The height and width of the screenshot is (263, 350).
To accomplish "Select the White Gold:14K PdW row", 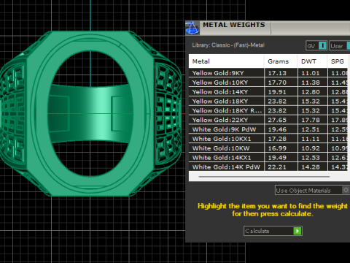I will (x=268, y=167).
